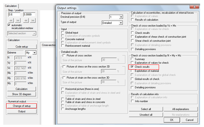Open the Code setup dialog

pyautogui.click(x=22, y=47)
